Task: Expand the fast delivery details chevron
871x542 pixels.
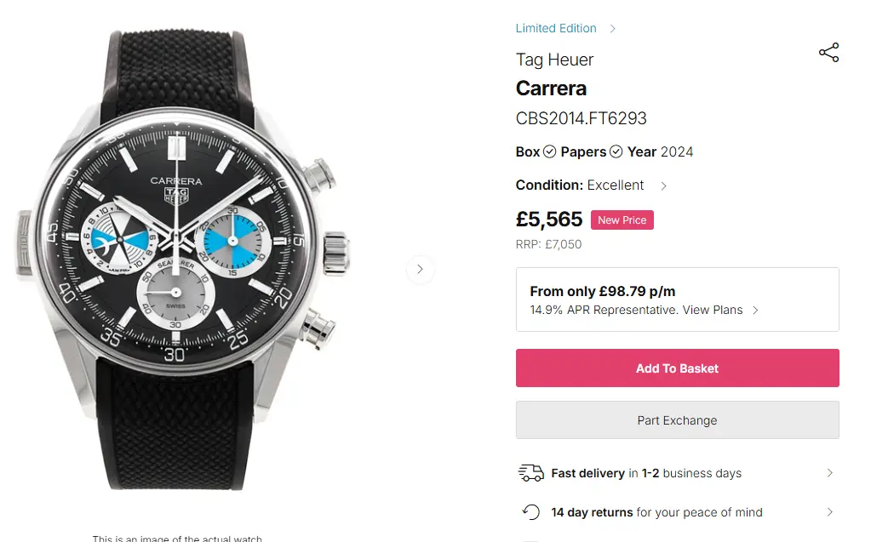Action: [x=830, y=473]
